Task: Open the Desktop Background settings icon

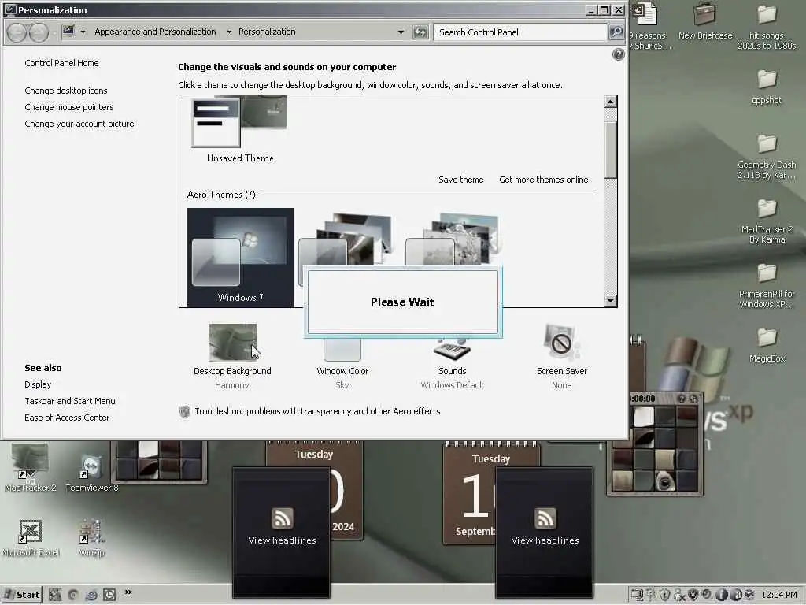Action: coord(233,342)
